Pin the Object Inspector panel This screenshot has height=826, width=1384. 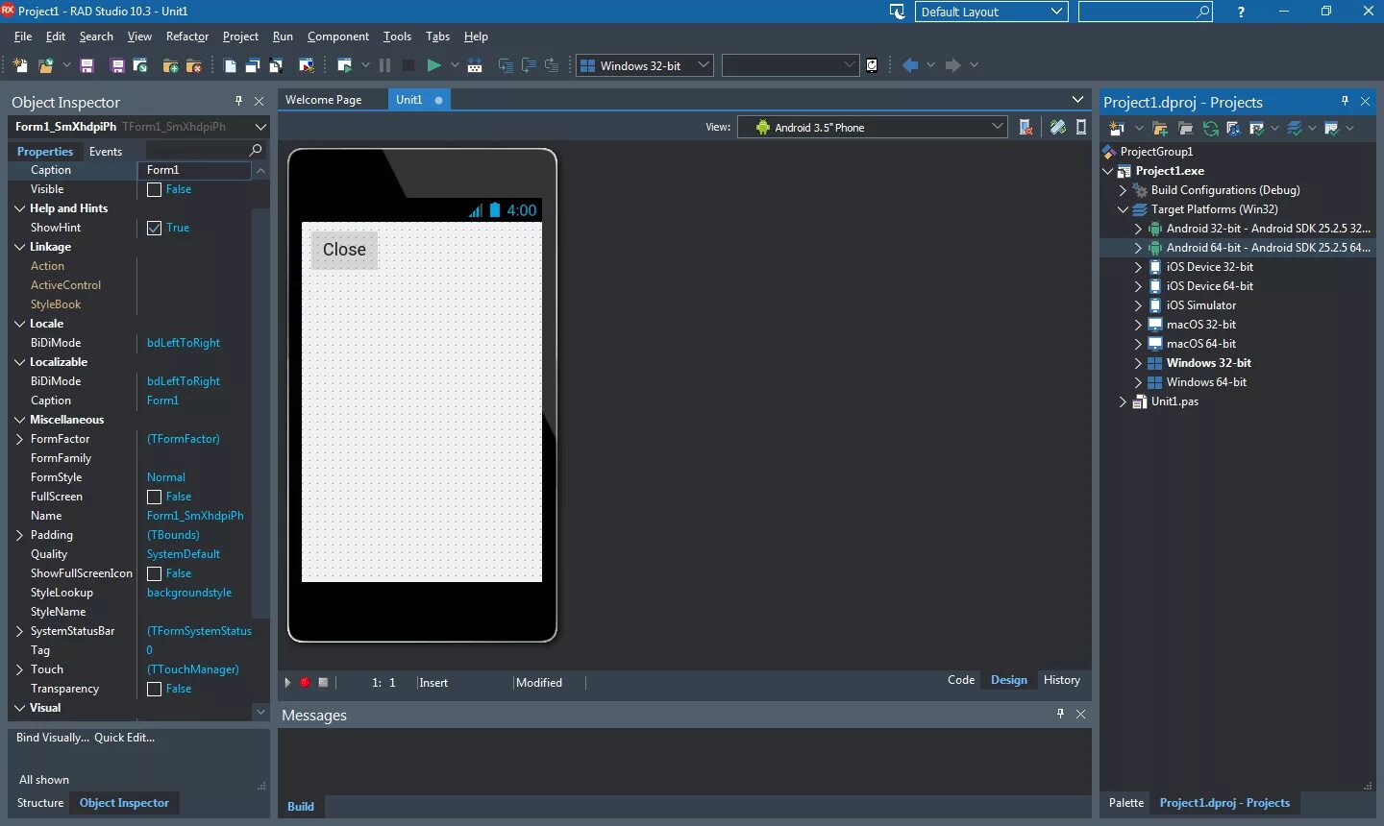coord(239,101)
